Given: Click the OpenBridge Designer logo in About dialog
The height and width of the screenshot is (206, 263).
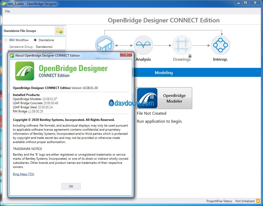Looking at the screenshot, I should click(25, 71).
